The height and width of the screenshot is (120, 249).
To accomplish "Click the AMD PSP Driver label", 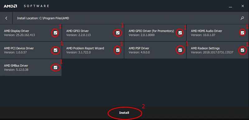I will pos(139,48).
